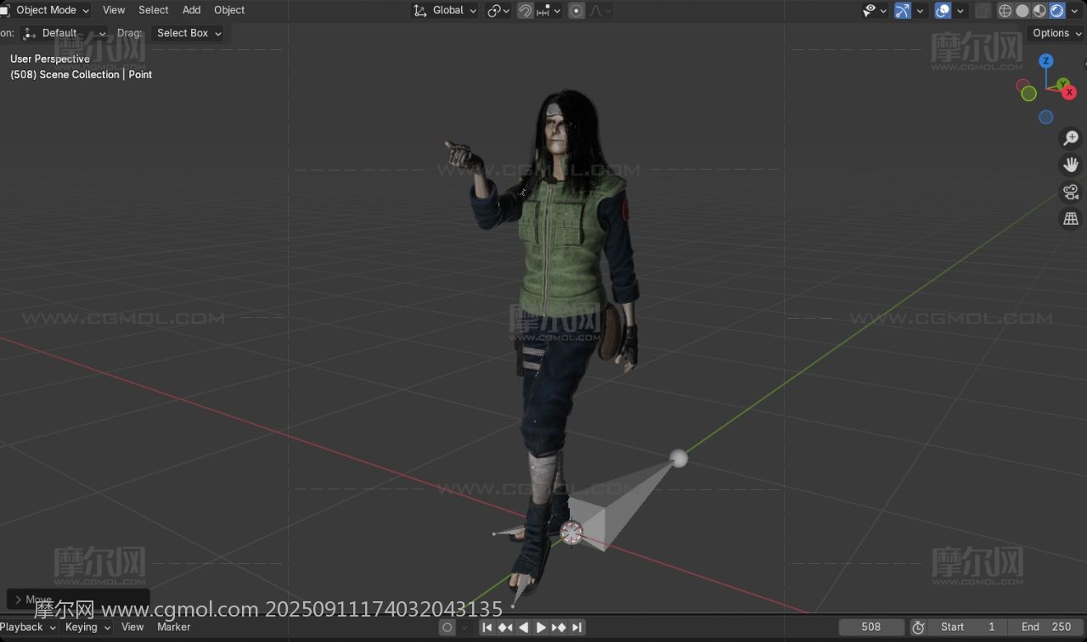Open the Options dropdown

[1056, 33]
